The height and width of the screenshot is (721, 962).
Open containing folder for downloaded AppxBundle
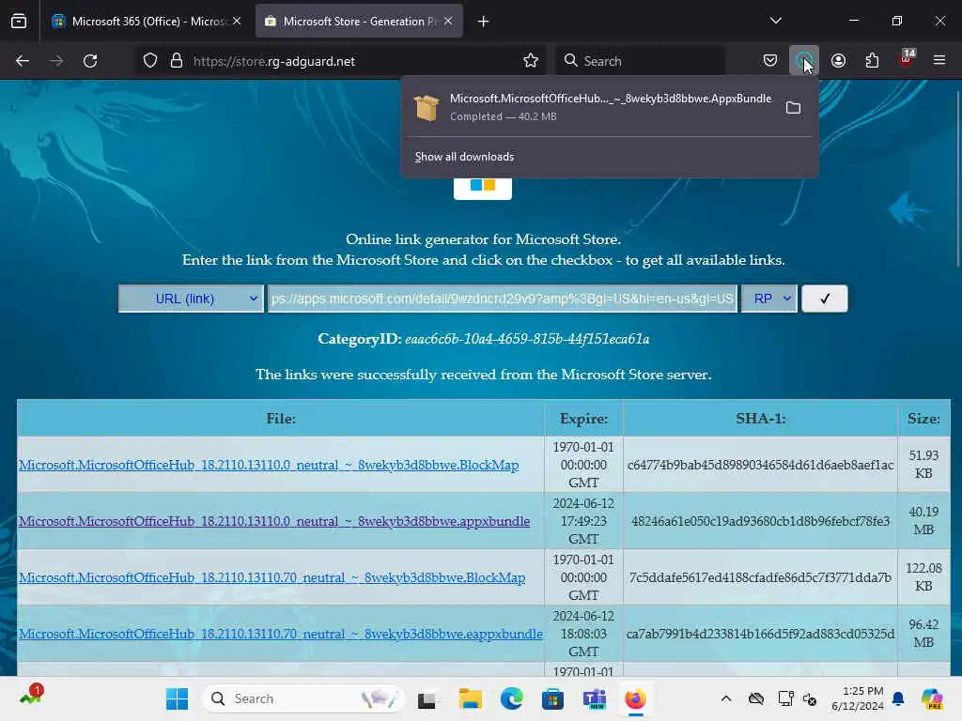click(793, 108)
